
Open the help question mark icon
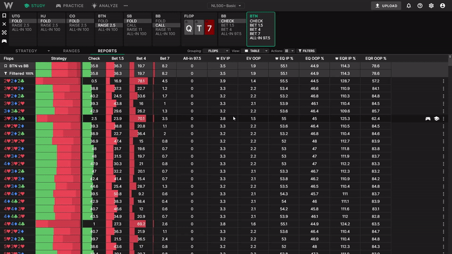pyautogui.click(x=420, y=6)
